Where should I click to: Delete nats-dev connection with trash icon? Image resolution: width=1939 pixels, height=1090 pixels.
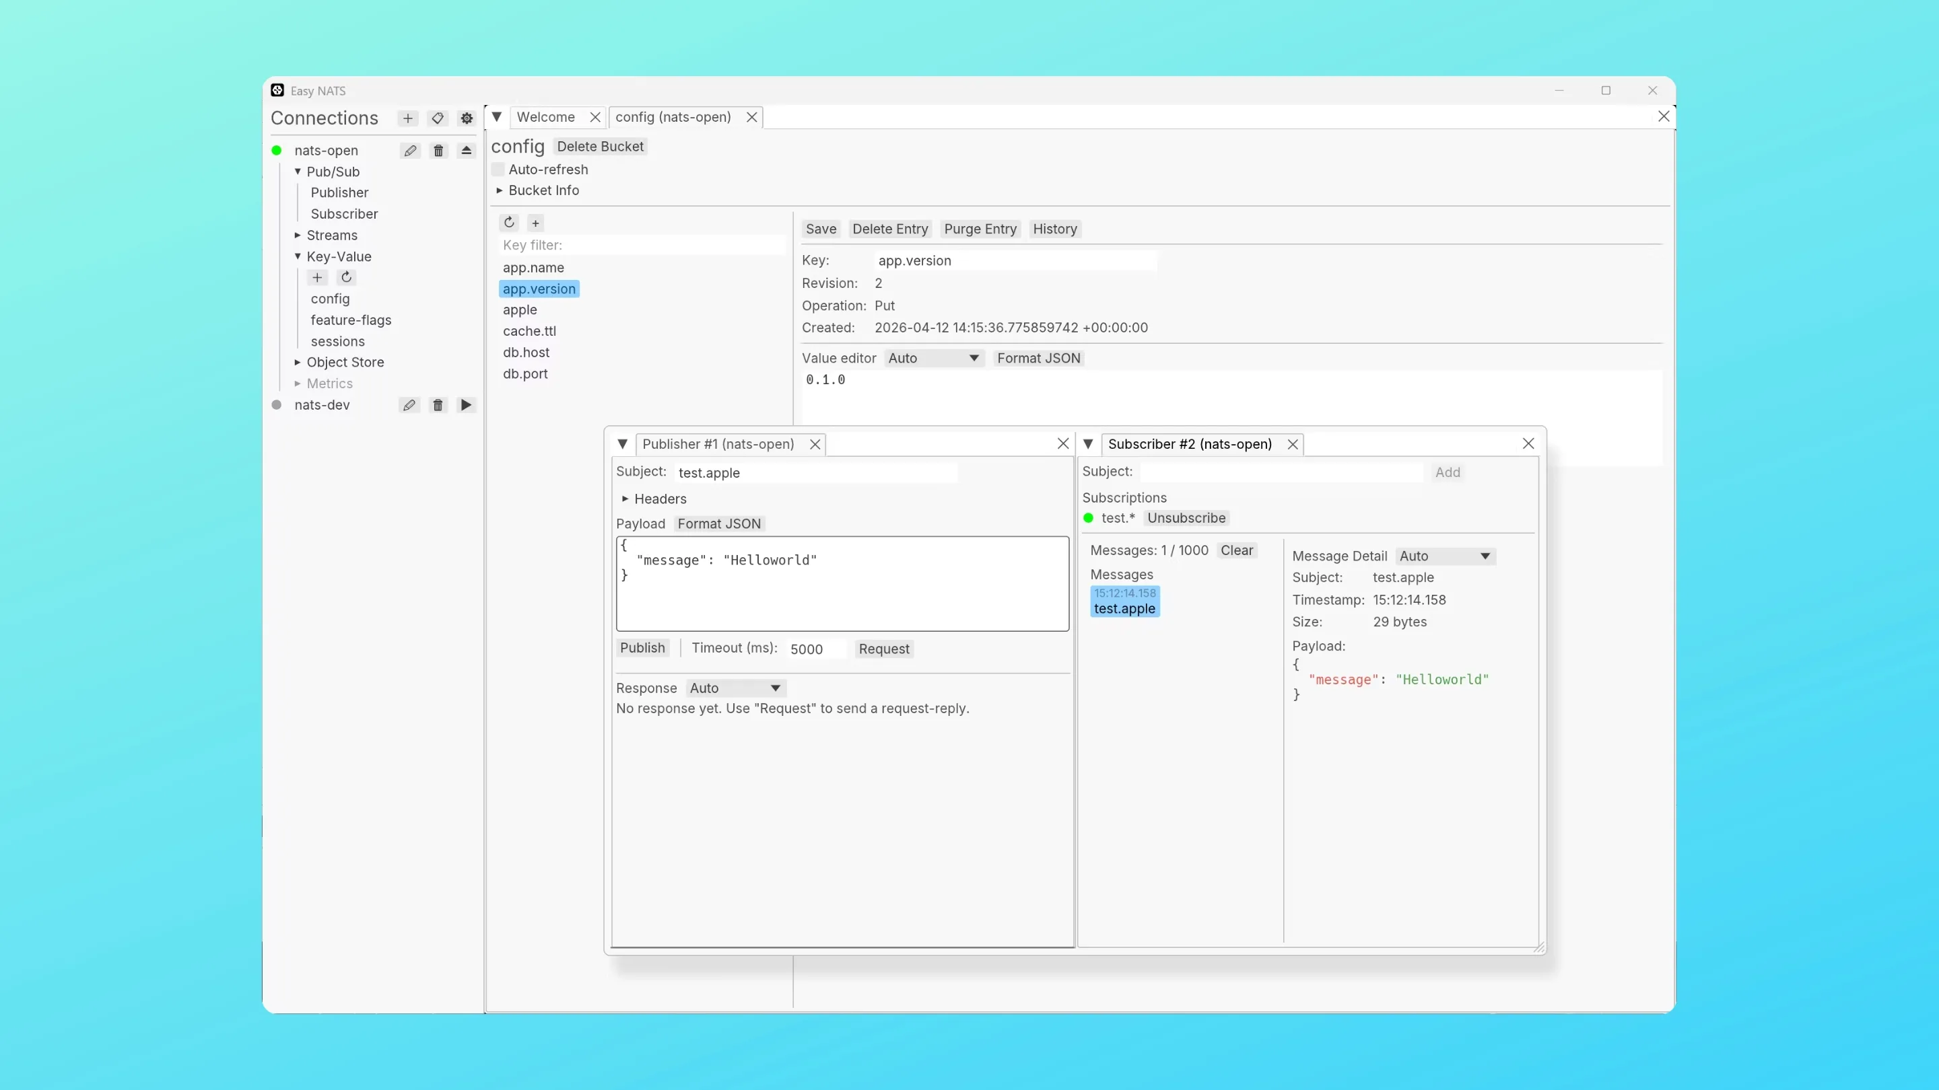[x=438, y=404]
